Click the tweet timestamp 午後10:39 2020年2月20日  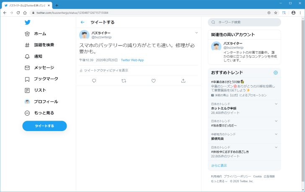pos(98,60)
